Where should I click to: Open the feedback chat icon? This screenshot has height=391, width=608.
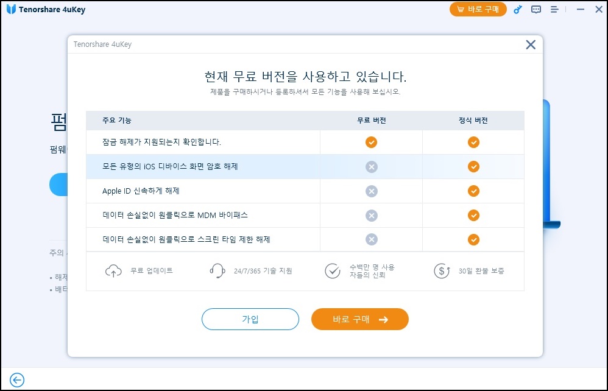[536, 10]
